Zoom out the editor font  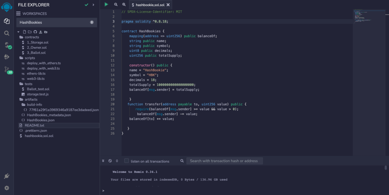pyautogui.click(x=115, y=5)
